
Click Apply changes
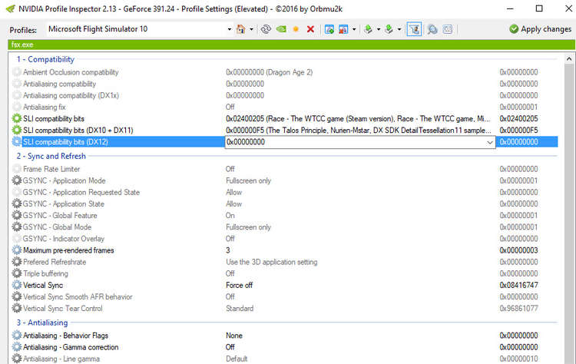coord(540,29)
